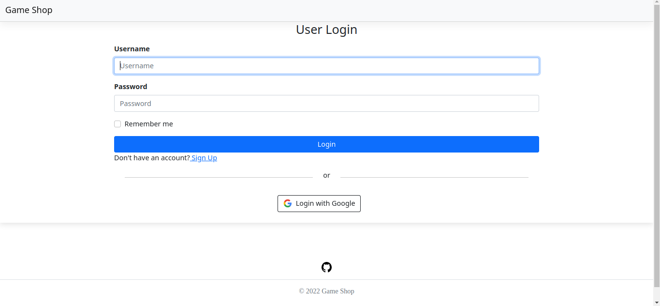Screen dimensions: 660x306
Task: Click the divider line left of "or"
Action: tap(219, 177)
